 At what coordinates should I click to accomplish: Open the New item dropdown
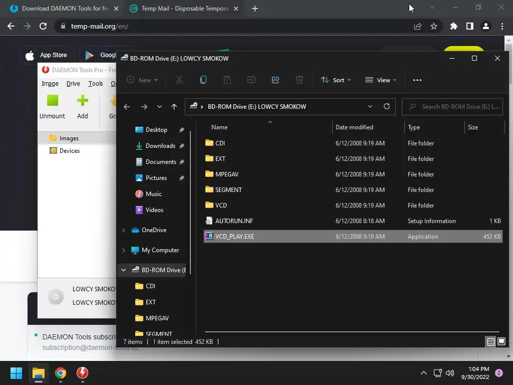point(142,80)
